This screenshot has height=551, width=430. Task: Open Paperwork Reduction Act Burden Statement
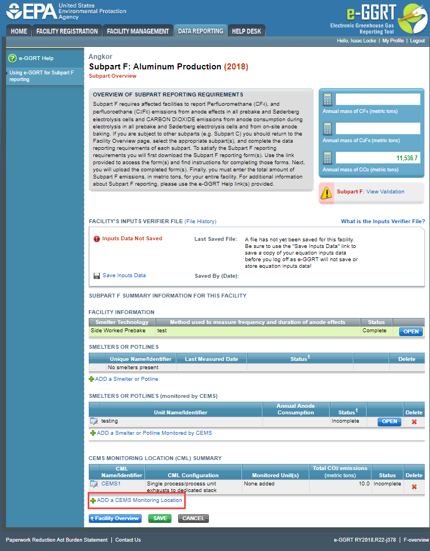click(57, 540)
